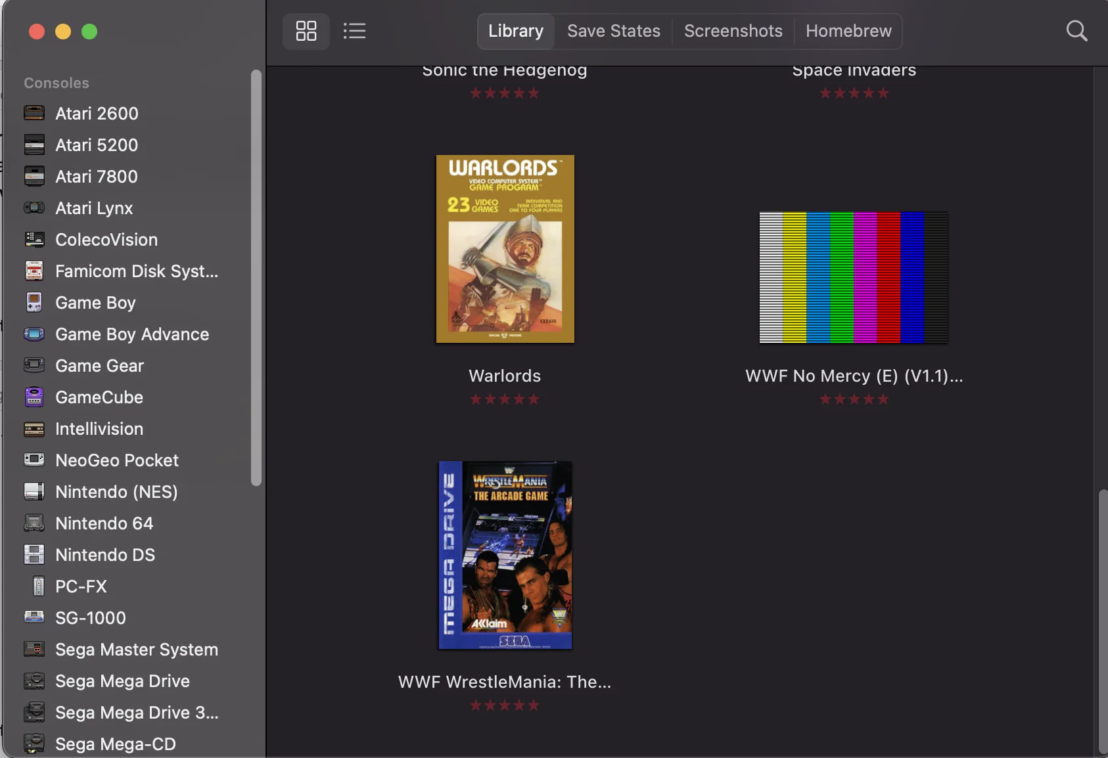Open the search magnifier icon
Screen dimensions: 1108x758
(x=1076, y=31)
